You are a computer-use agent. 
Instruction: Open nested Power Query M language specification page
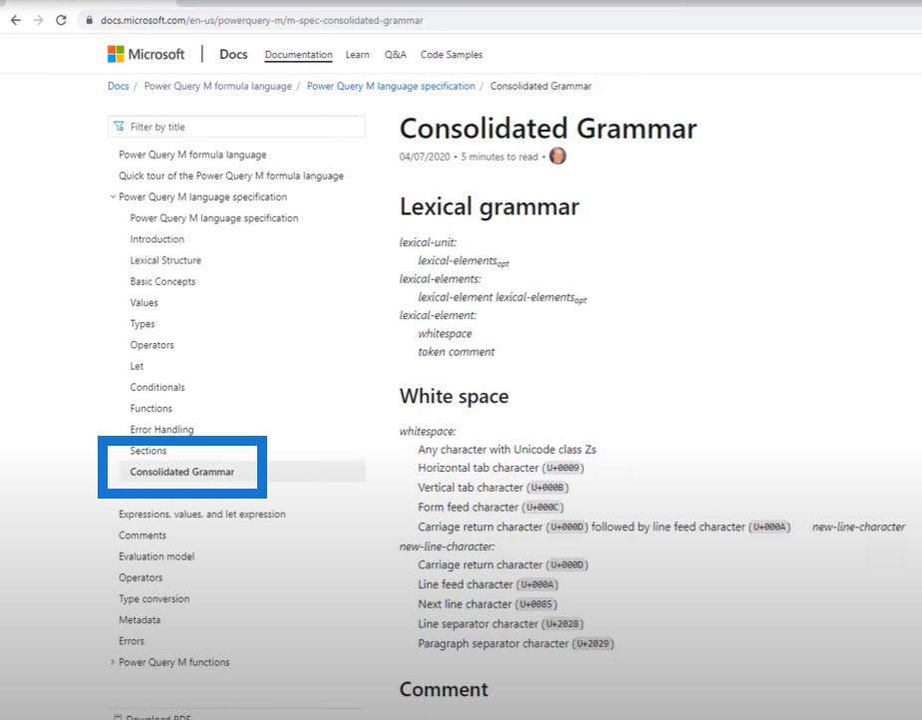pyautogui.click(x=214, y=218)
